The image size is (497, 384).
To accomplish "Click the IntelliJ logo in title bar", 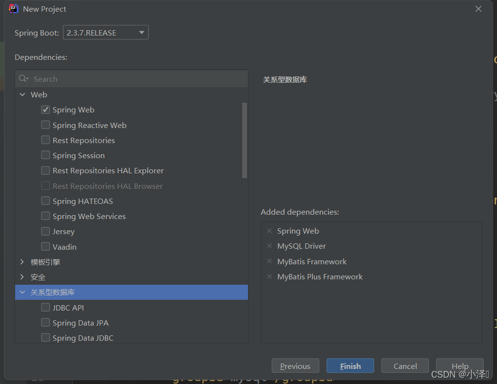I will (13, 9).
